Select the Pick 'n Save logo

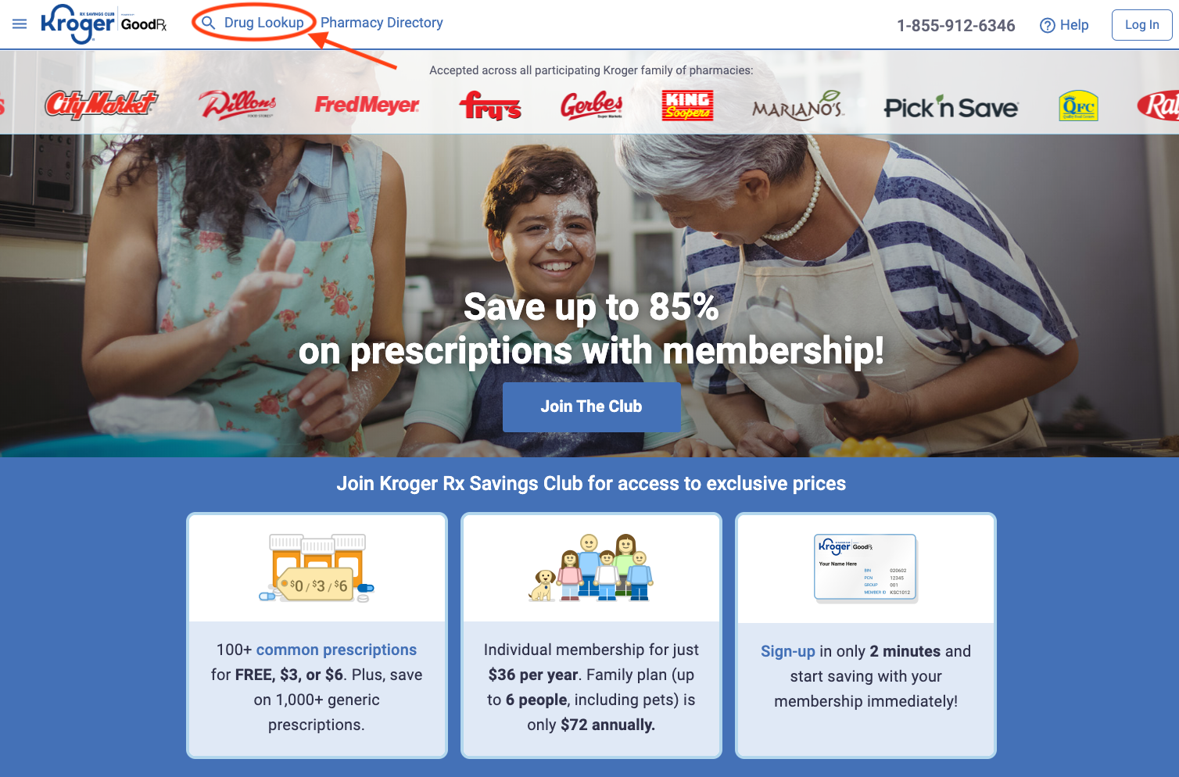point(951,107)
